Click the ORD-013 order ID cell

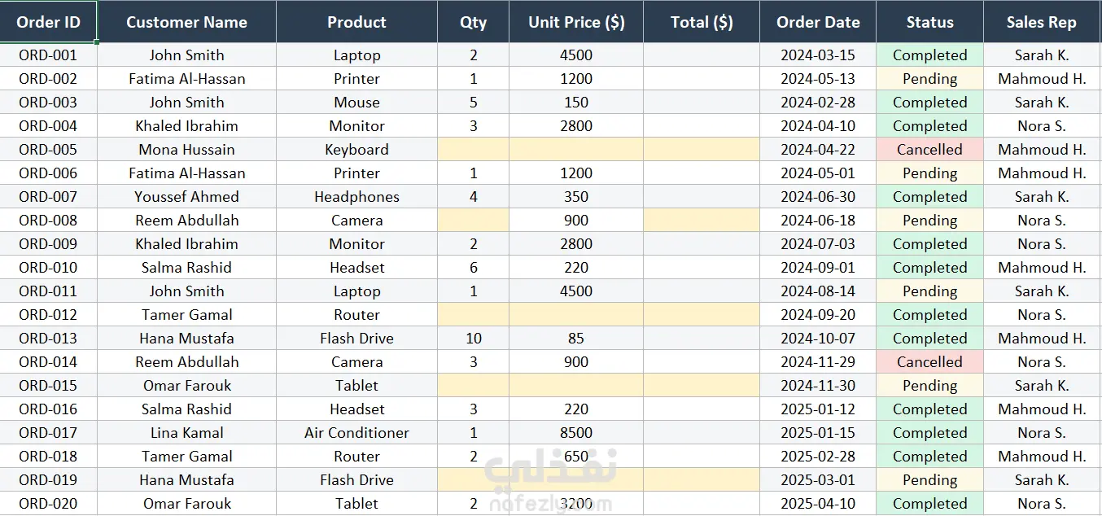tap(49, 339)
